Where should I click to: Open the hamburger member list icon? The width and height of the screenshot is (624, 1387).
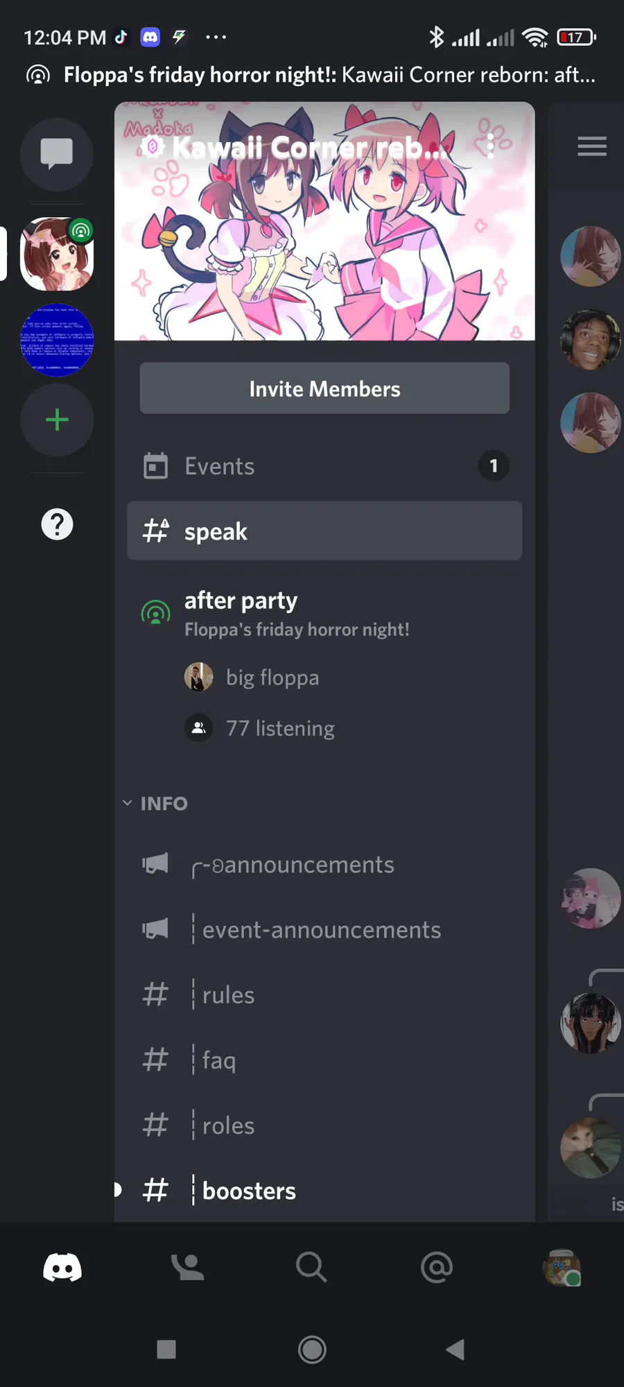tap(592, 146)
